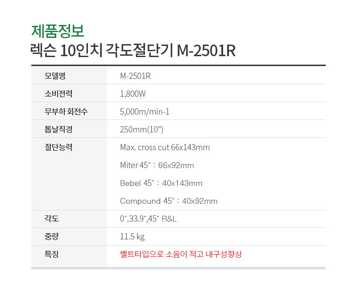Select the 특징 row label

point(51,254)
